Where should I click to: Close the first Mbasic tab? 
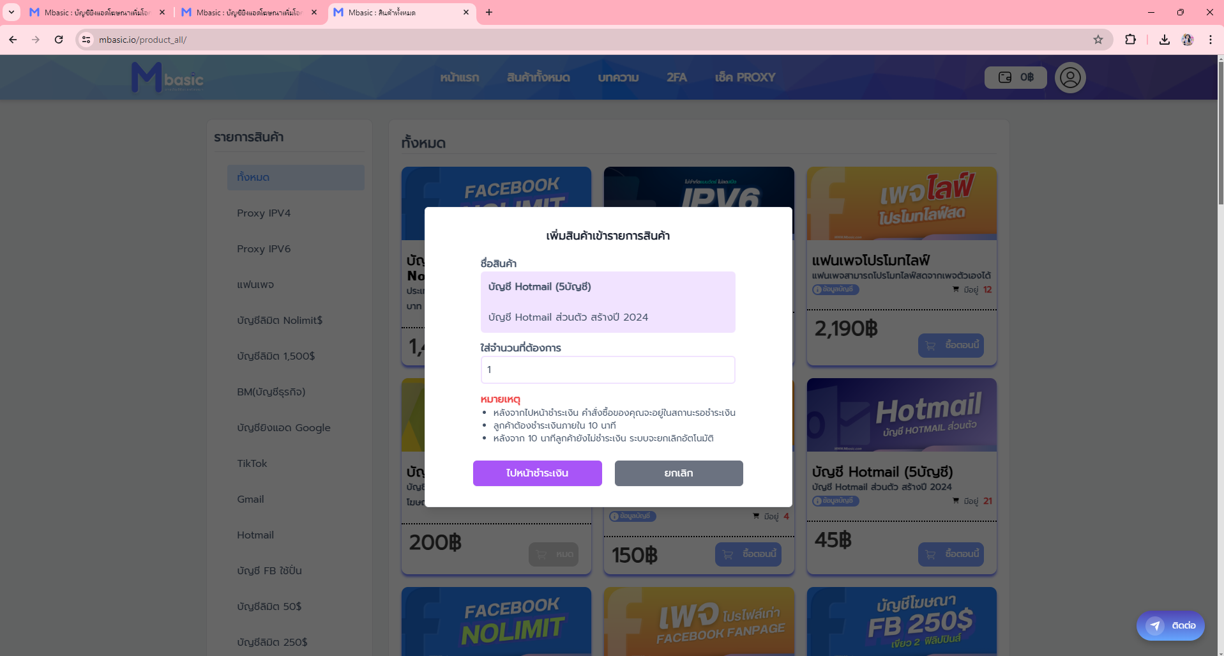coord(162,12)
